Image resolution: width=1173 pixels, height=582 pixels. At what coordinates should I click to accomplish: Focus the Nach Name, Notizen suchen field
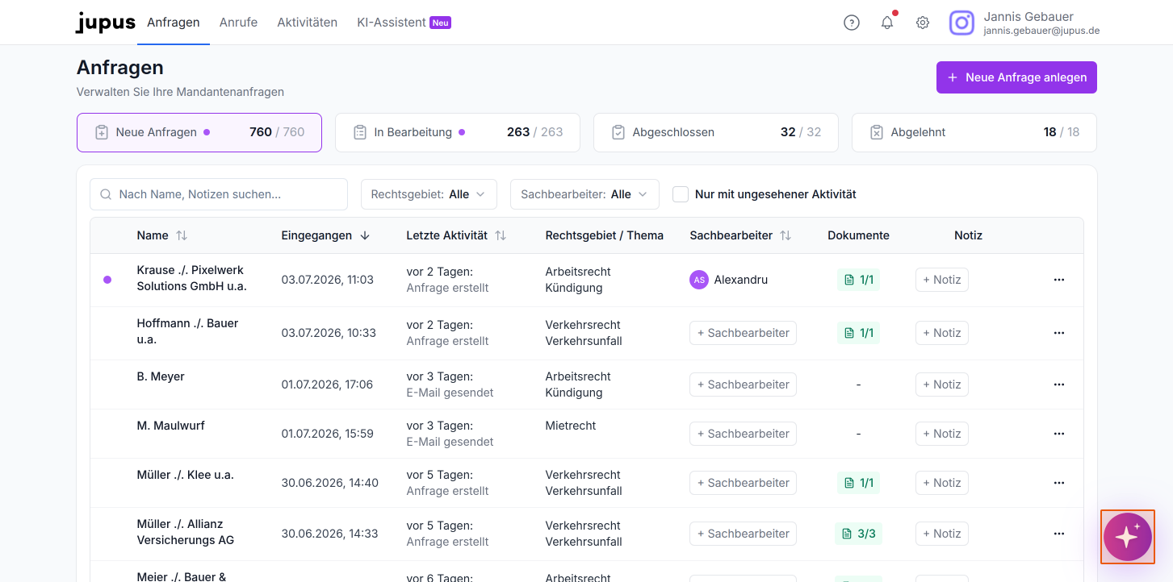click(x=219, y=194)
